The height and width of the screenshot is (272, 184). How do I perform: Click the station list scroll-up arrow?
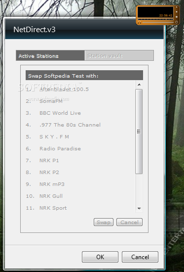pos(139,85)
